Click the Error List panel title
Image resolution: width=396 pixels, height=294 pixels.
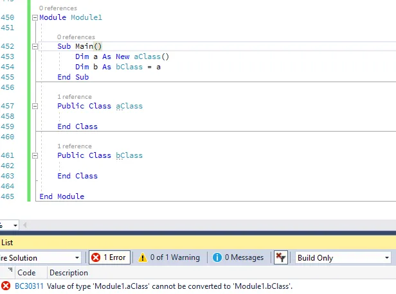coord(7,243)
